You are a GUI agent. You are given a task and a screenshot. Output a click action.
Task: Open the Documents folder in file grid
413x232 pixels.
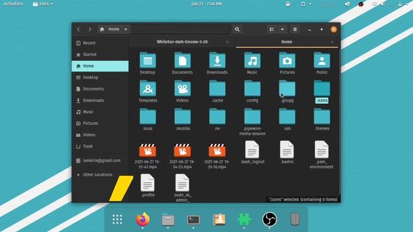pos(182,60)
